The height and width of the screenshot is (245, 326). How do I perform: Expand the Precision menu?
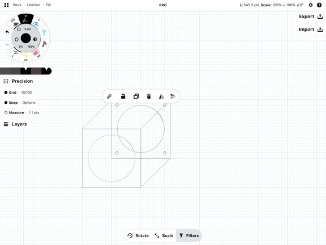coord(22,81)
